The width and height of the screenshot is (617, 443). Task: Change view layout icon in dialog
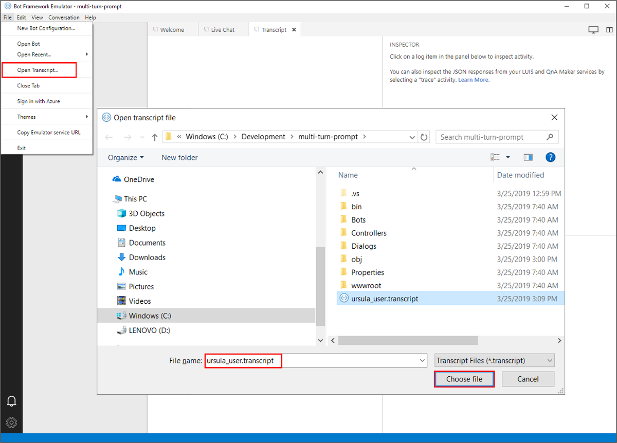pyautogui.click(x=495, y=157)
